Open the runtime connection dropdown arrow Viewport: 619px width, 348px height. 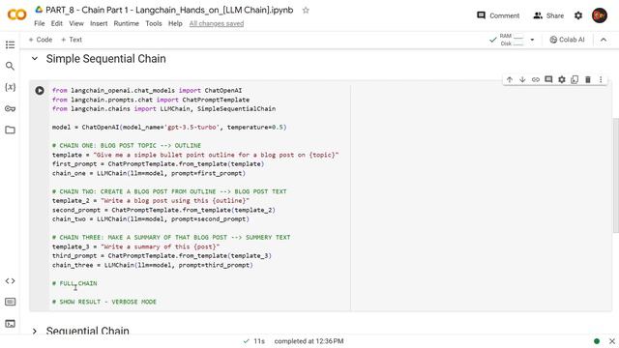532,40
